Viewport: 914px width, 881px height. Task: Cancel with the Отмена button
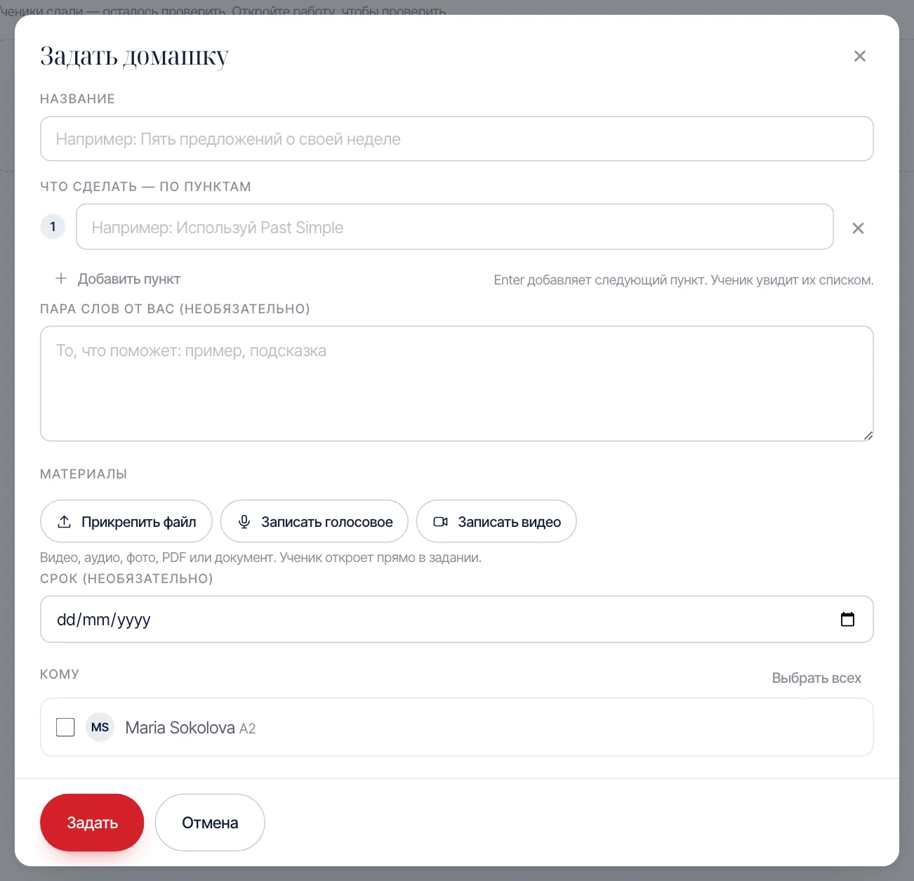(210, 823)
